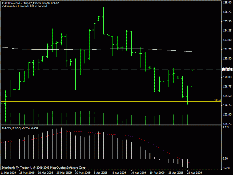The image size is (233, 175).
Task: Click the 133.00 price axis label
Action: point(227,40)
